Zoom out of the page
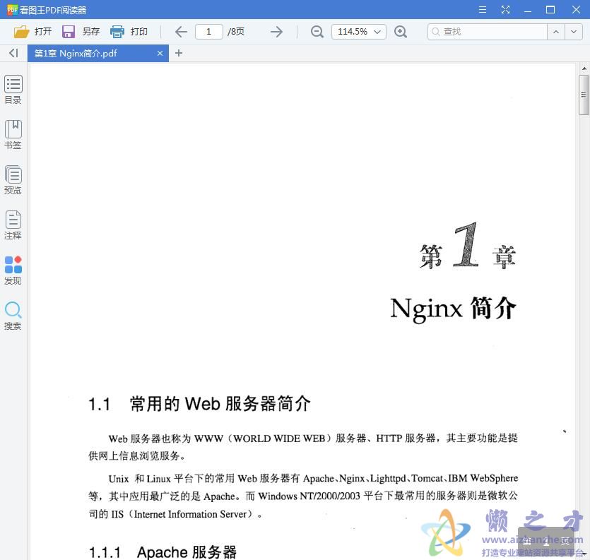 tap(317, 31)
